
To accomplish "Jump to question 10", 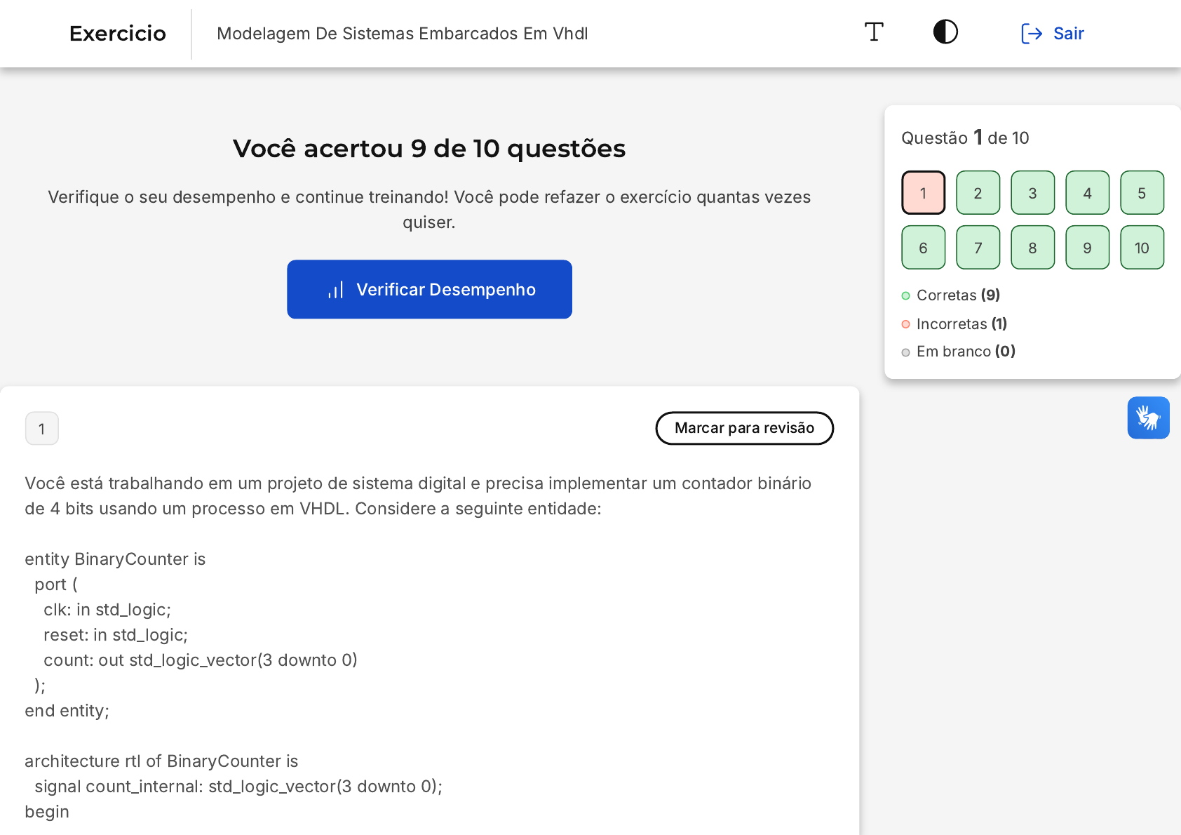I will (x=1142, y=248).
